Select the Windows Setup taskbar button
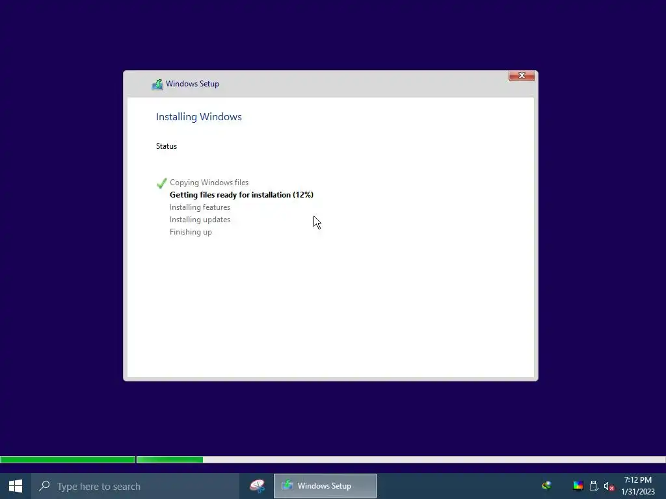The image size is (666, 499). pyautogui.click(x=325, y=486)
